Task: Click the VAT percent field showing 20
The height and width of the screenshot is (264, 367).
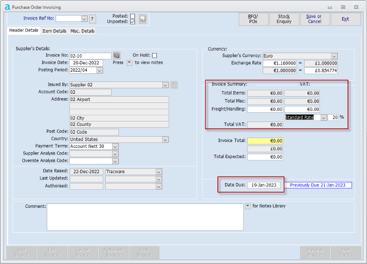Action: 333,117
